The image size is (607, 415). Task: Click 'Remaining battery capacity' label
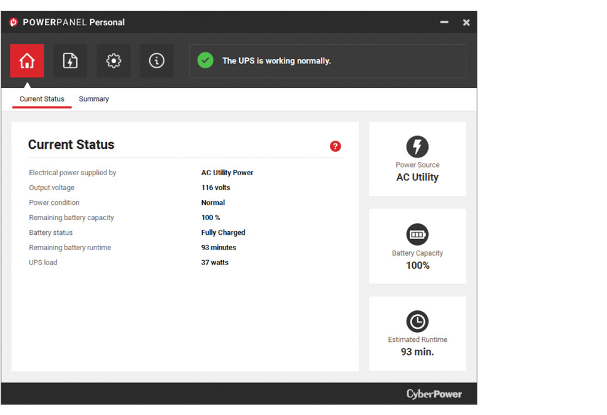coord(71,218)
